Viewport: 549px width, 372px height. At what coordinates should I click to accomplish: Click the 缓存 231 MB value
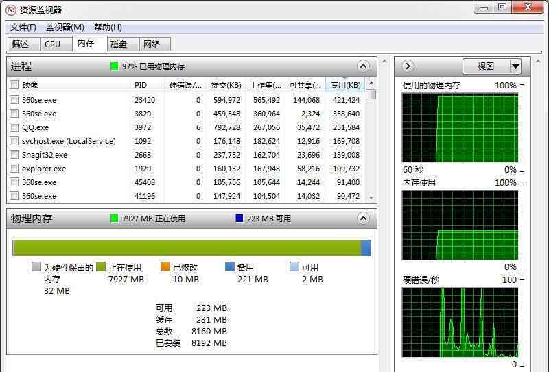[211, 319]
